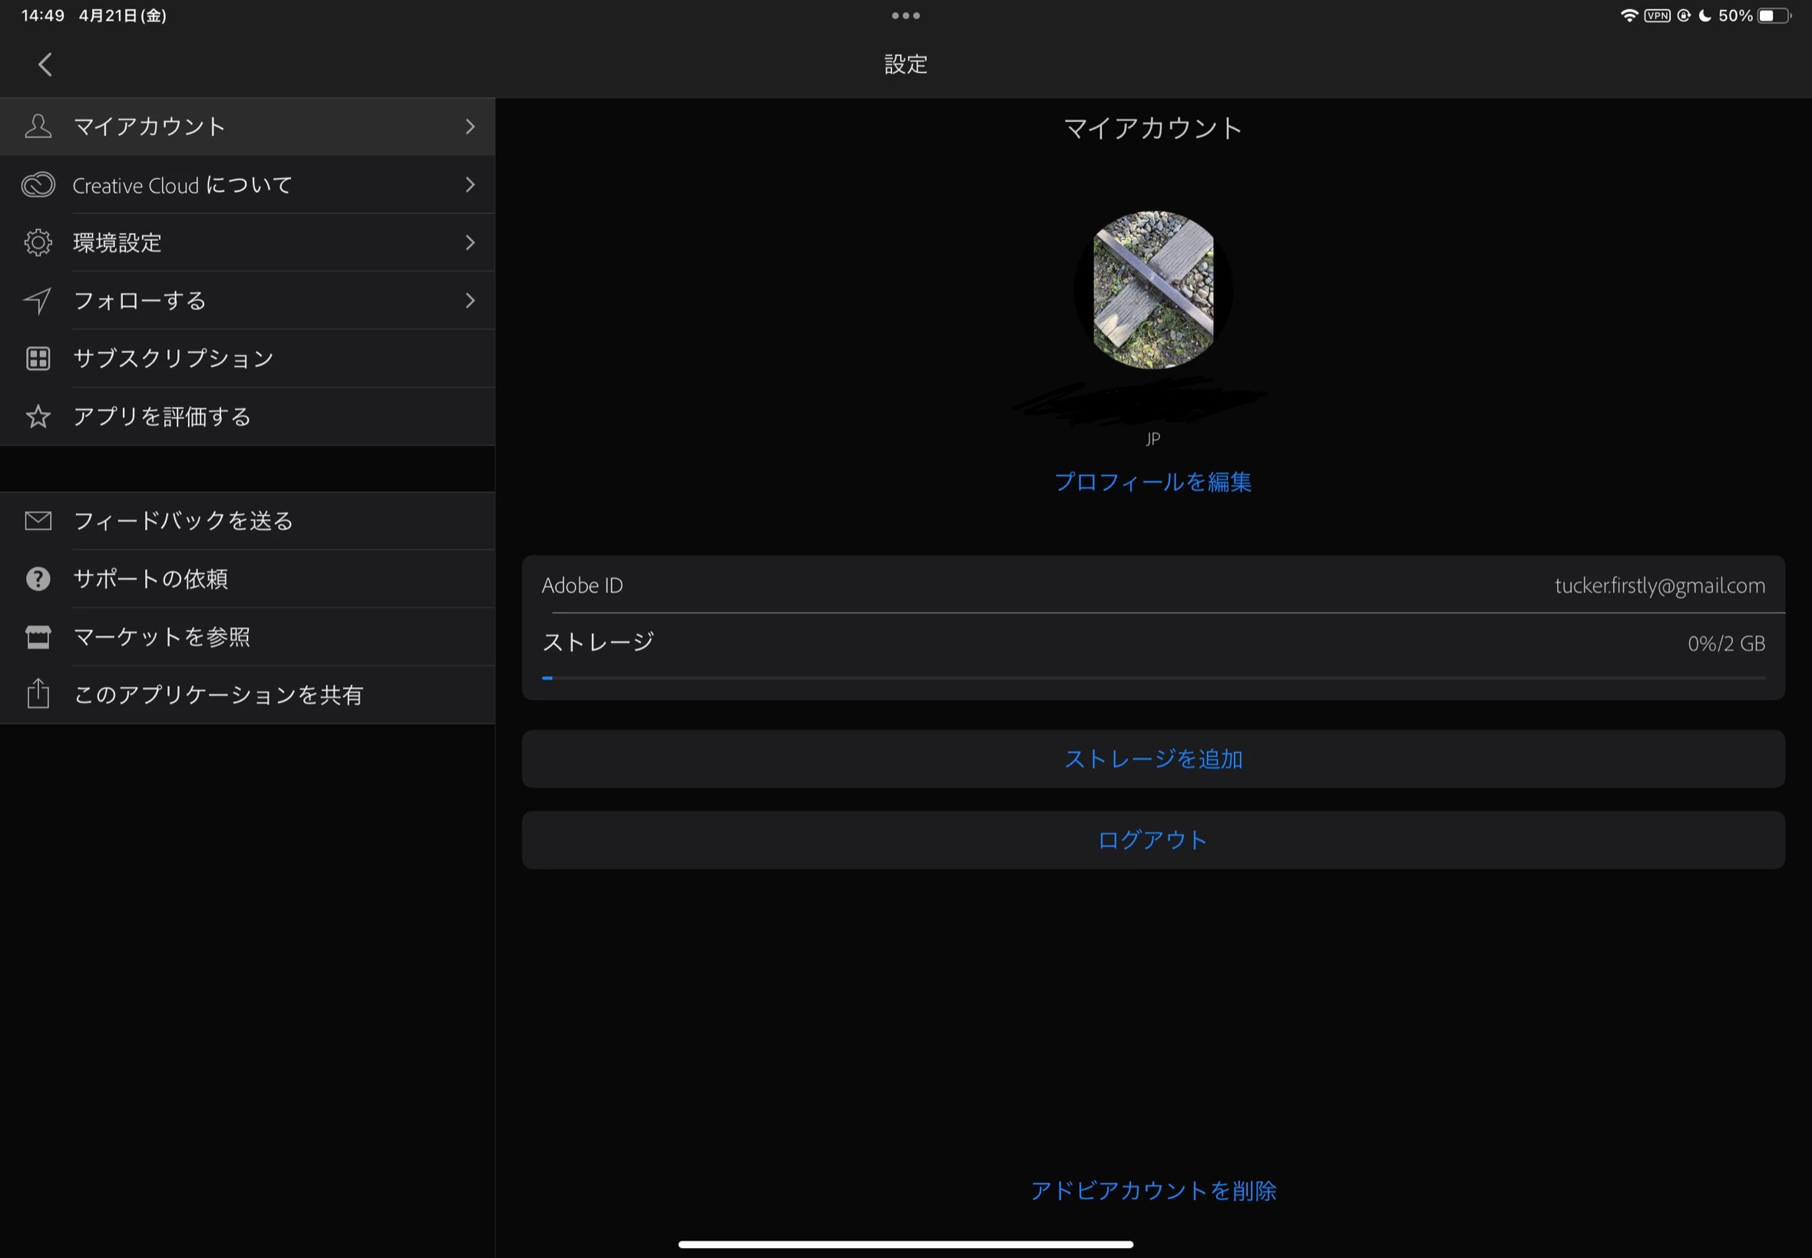Click the Creative Cloud logo icon
1812x1258 pixels.
tap(38, 184)
